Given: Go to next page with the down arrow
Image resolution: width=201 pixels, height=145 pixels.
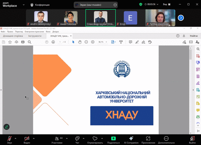Looking at the screenshot, I should pyautogui.click(x=53, y=42).
